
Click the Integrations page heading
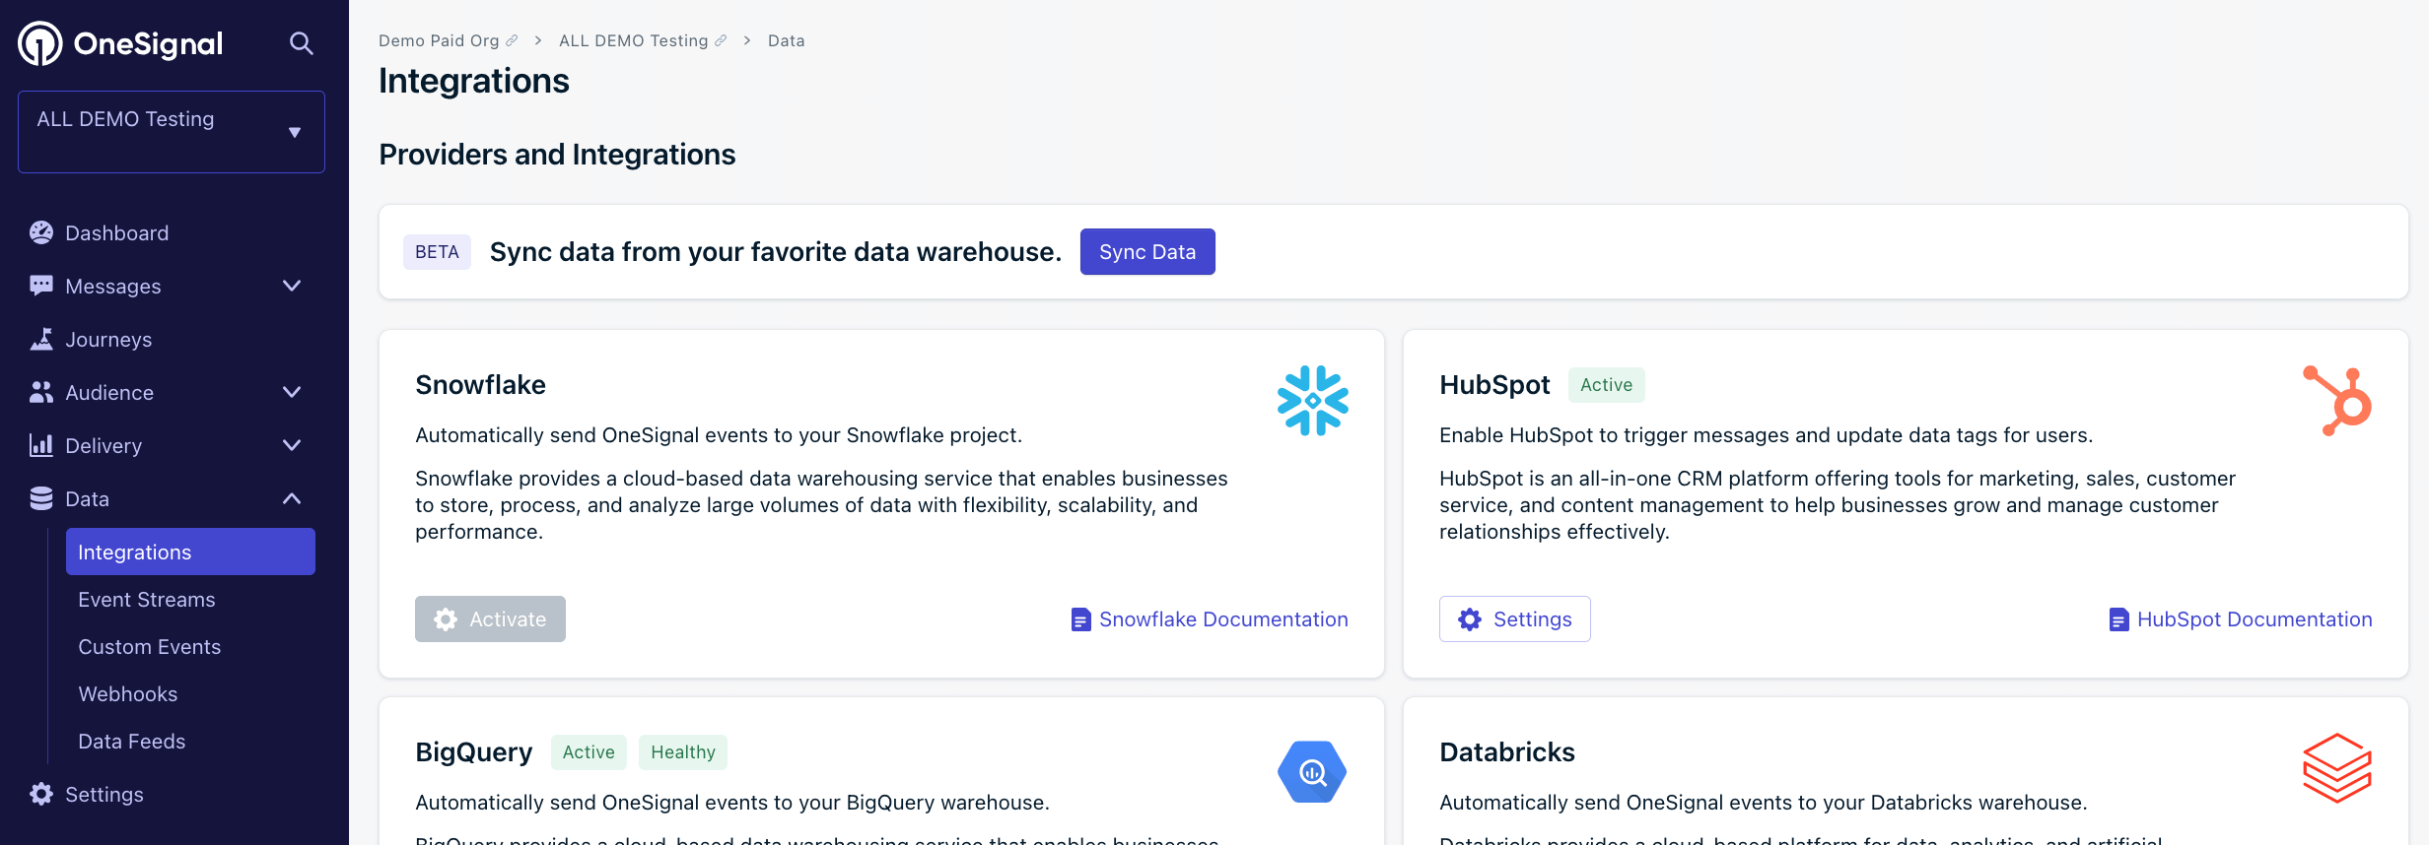pos(474,81)
